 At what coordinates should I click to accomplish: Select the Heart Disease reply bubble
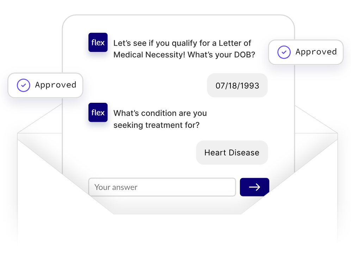pos(232,153)
